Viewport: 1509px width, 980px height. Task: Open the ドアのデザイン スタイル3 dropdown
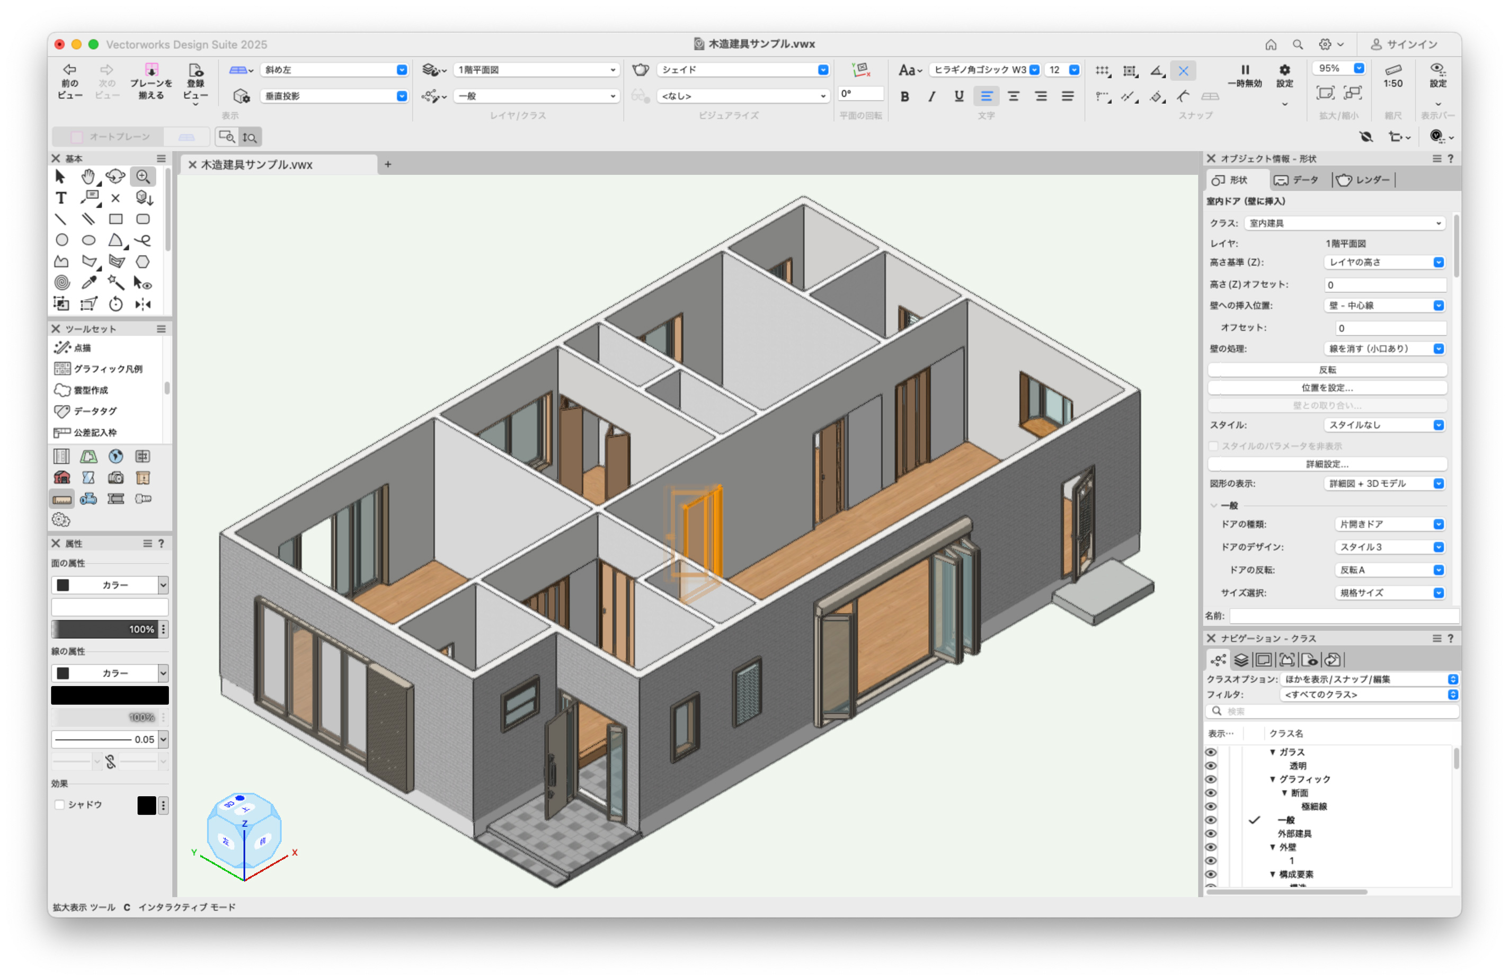pyautogui.click(x=1390, y=547)
